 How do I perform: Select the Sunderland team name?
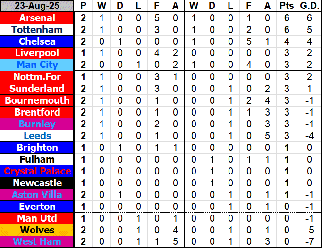point(37,89)
